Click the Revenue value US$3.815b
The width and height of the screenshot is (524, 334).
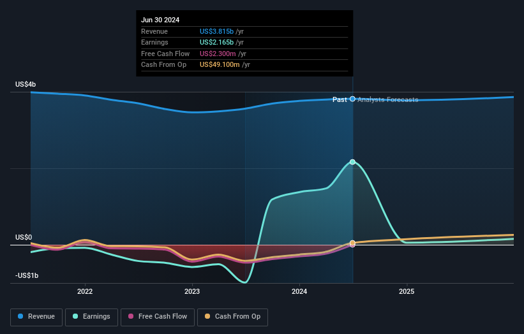pos(216,31)
